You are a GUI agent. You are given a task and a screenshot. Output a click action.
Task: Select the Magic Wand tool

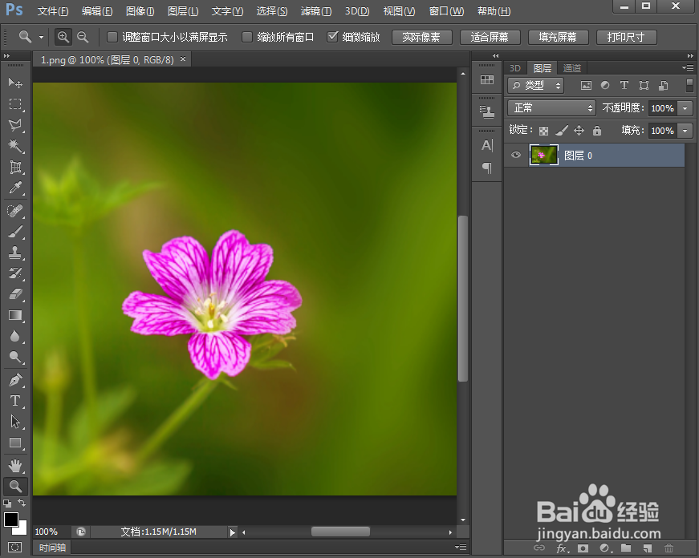tap(15, 146)
